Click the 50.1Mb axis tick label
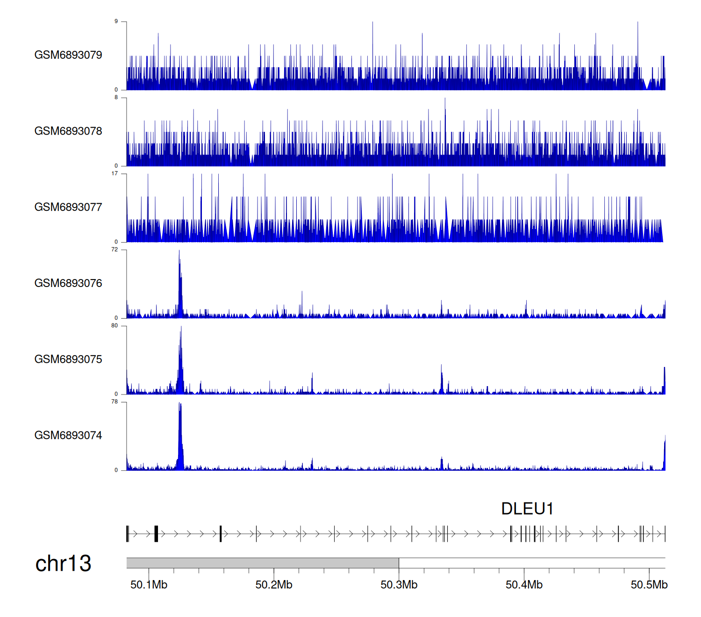 click(x=149, y=585)
